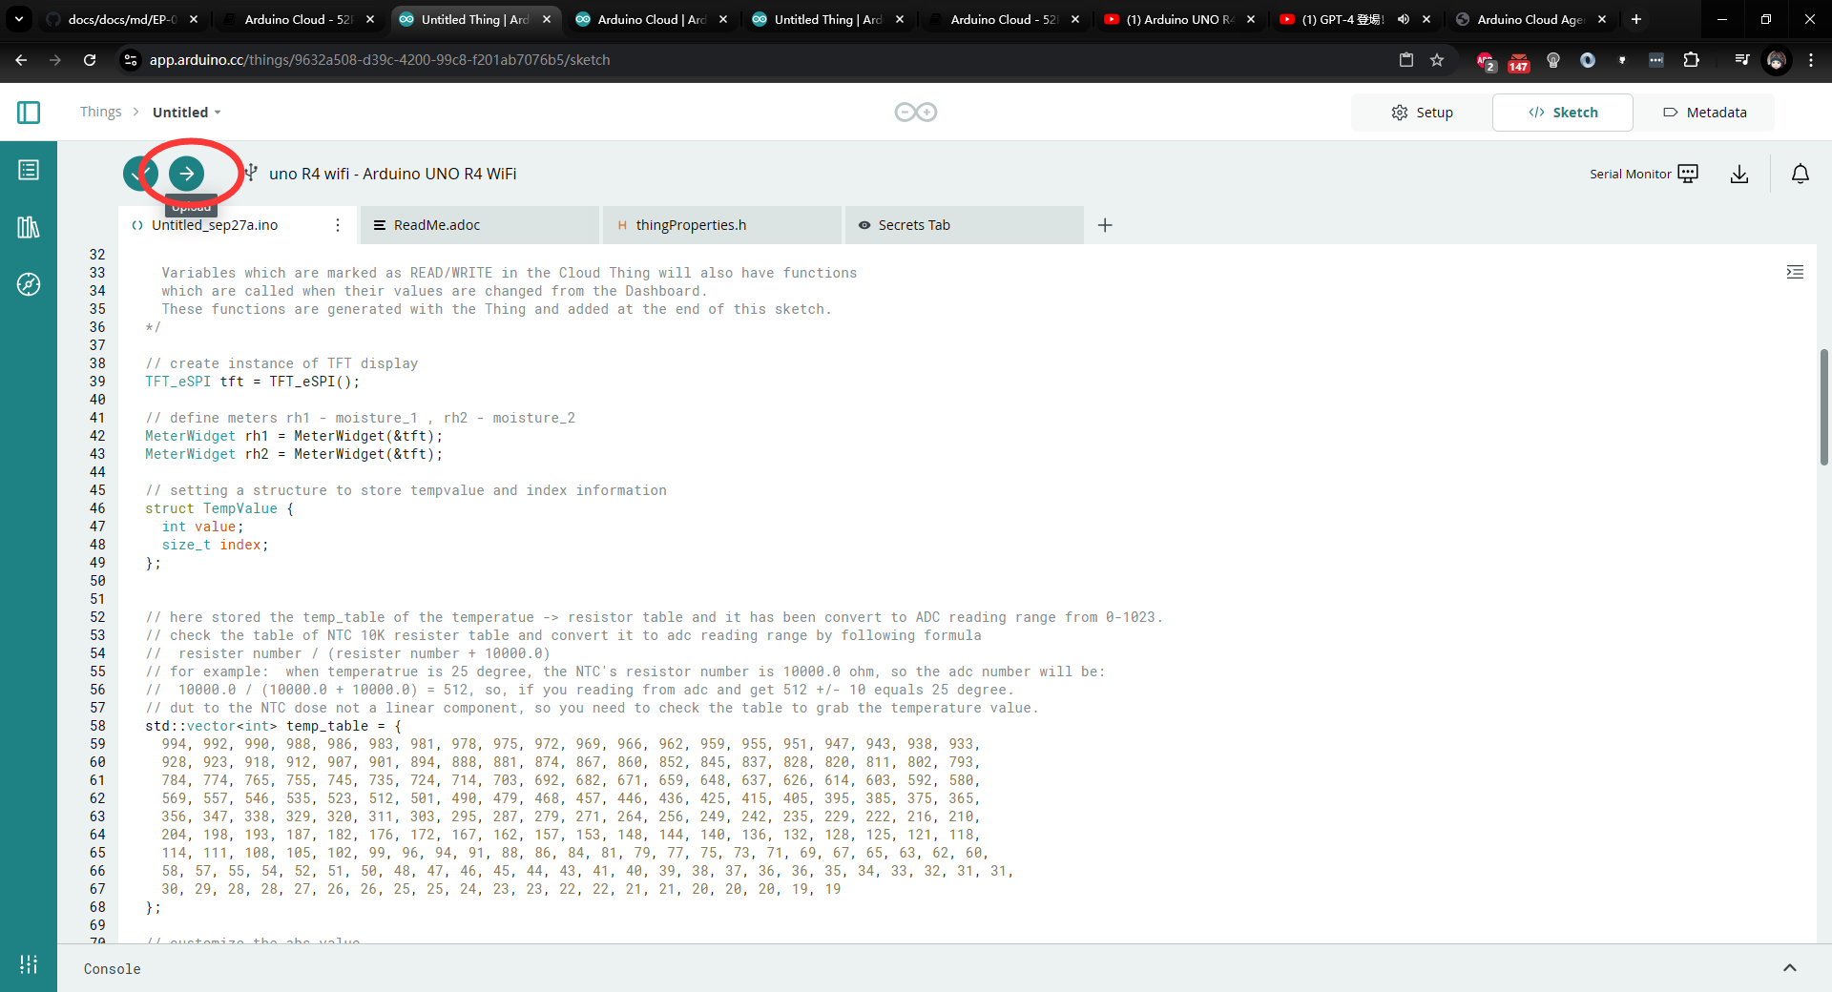Open the Serial Monitor
1832x992 pixels.
click(x=1644, y=174)
